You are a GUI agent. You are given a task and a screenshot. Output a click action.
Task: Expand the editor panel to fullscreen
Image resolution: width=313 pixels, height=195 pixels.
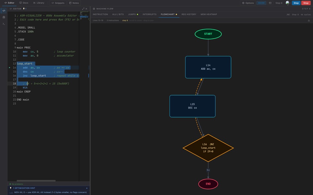pos(83,9)
